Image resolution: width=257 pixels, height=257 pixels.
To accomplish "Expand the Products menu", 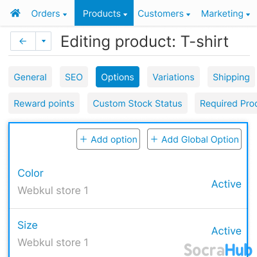I will tap(104, 13).
